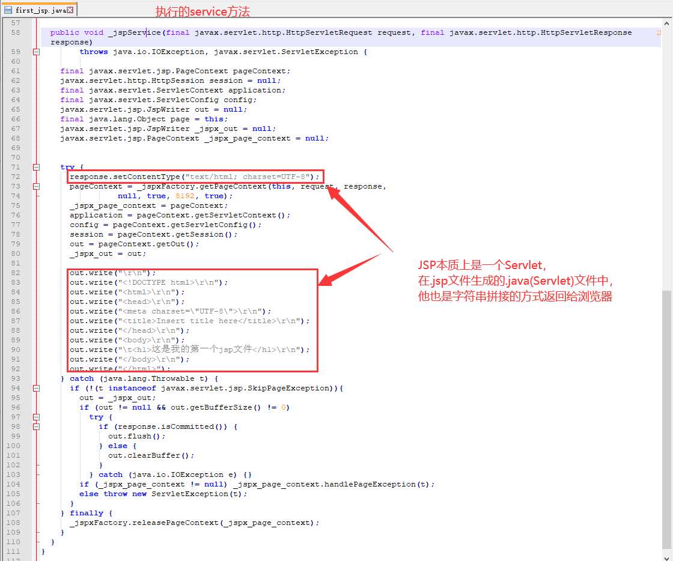The image size is (673, 561).
Task: Click the "8192" value on line 74
Action: coord(184,196)
